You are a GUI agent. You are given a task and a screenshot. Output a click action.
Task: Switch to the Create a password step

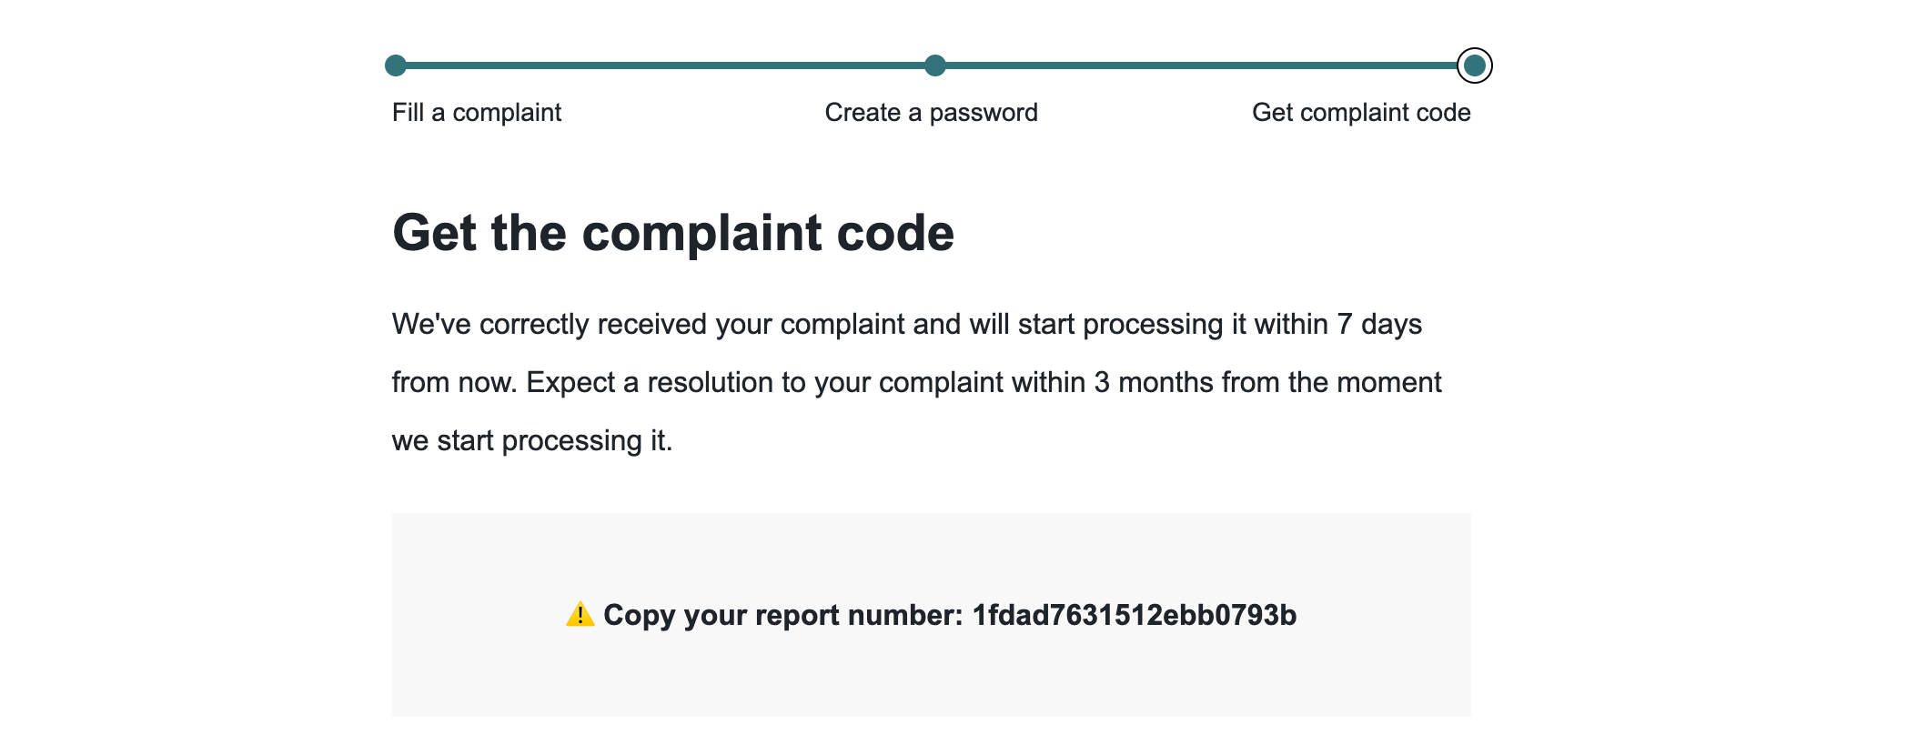coord(931,112)
